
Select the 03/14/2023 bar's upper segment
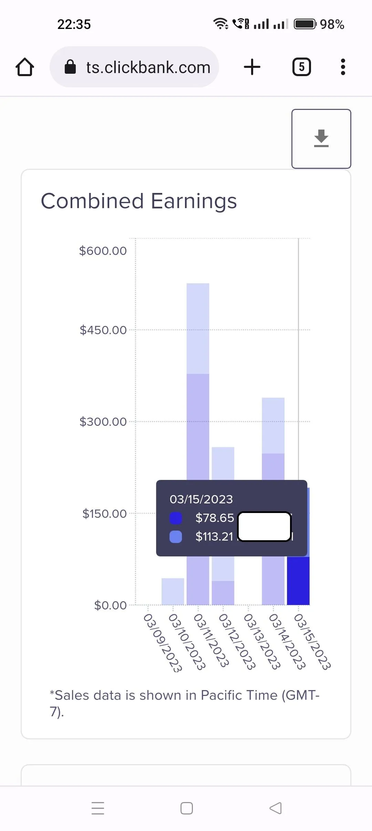273,425
